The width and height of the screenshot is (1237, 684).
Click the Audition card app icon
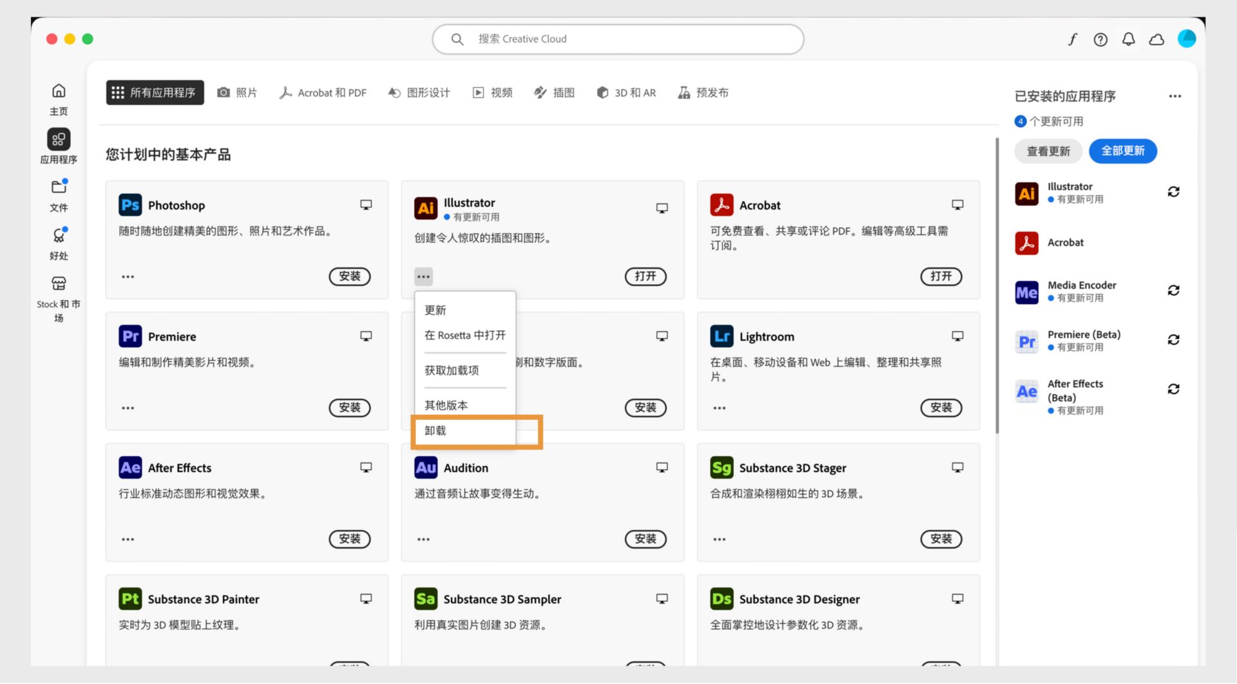coord(426,468)
